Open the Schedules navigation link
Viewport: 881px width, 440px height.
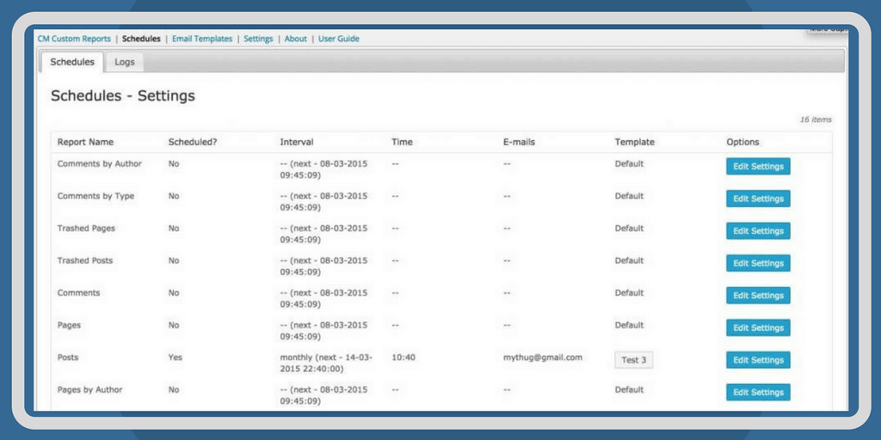[141, 39]
